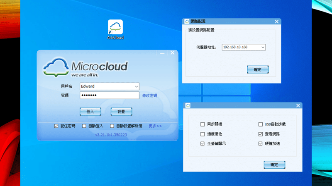Expand the 用戶名 username dropdown

pyautogui.click(x=137, y=86)
